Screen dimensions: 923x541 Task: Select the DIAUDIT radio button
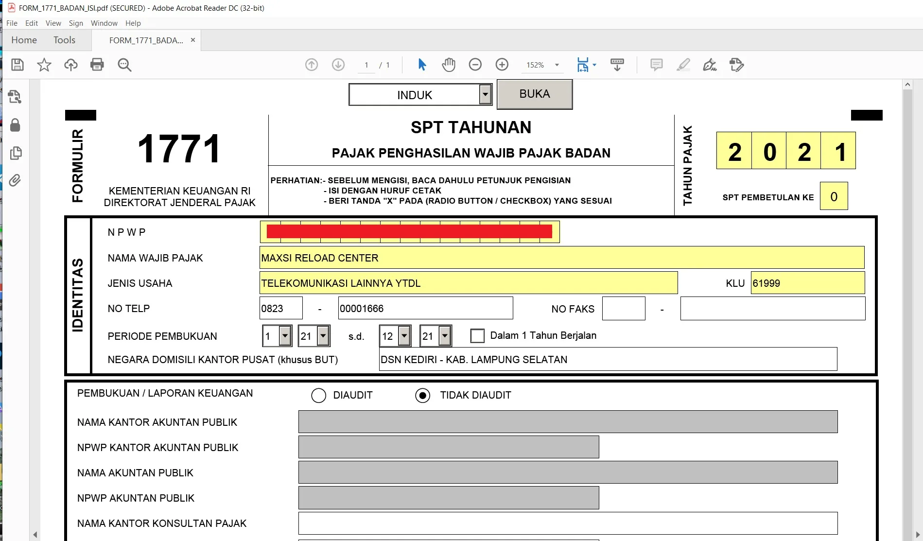click(x=318, y=395)
